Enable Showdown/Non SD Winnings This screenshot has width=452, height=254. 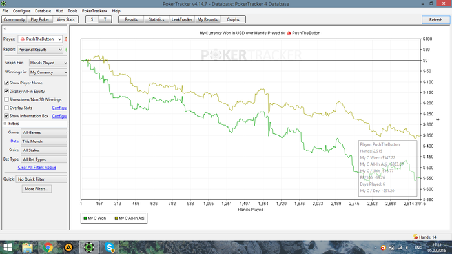tap(6, 99)
